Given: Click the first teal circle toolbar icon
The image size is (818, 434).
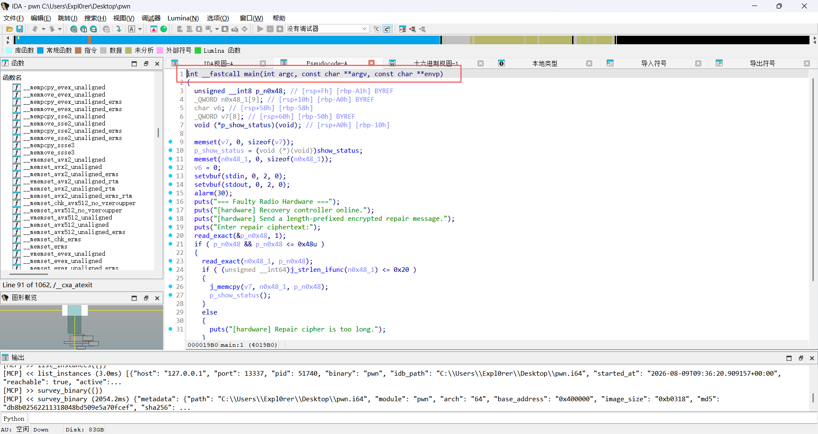Looking at the screenshot, I should point(74,29).
